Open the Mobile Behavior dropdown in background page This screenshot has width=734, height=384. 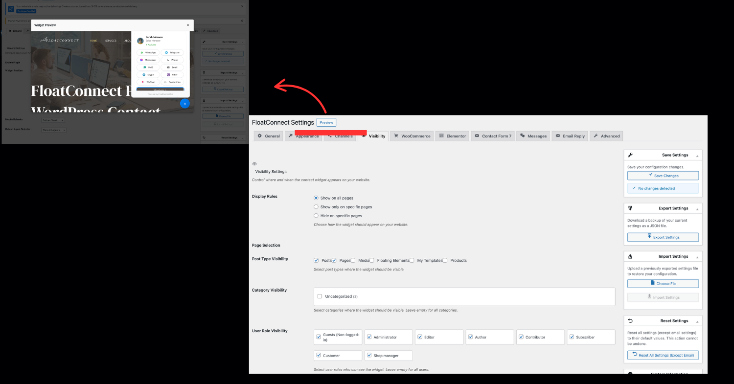[53, 120]
